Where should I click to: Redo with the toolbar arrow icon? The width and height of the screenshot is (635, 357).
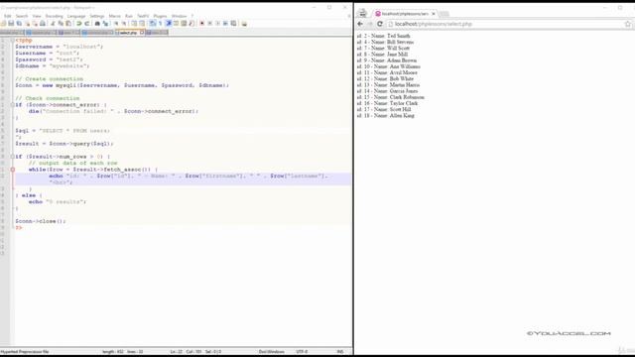86,24
